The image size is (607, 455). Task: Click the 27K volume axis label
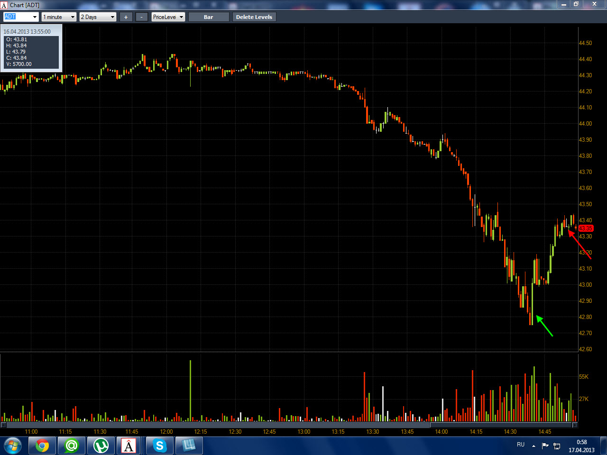[x=584, y=399]
